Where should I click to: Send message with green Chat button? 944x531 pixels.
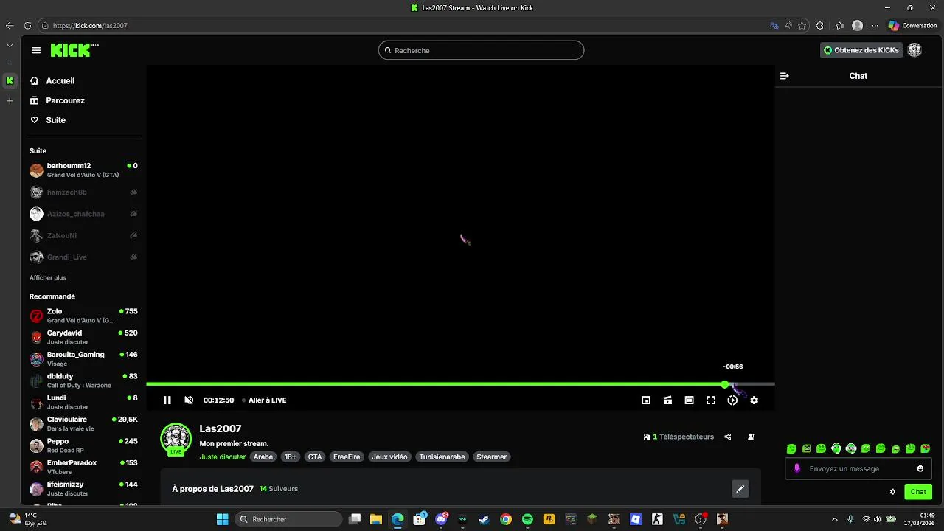[918, 492]
